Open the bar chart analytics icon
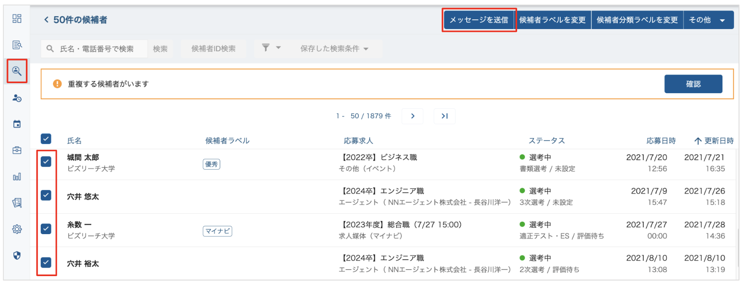The image size is (745, 285). pyautogui.click(x=17, y=177)
